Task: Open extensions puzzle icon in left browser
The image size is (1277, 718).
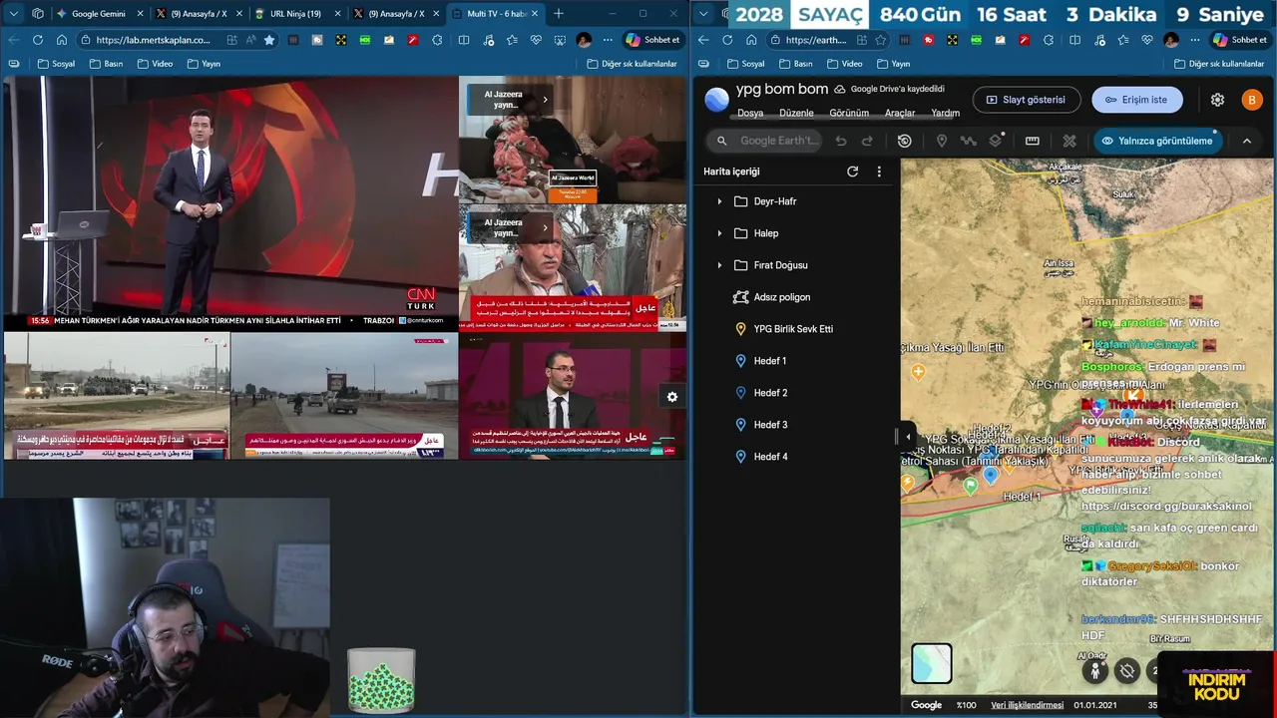Action: pyautogui.click(x=437, y=40)
